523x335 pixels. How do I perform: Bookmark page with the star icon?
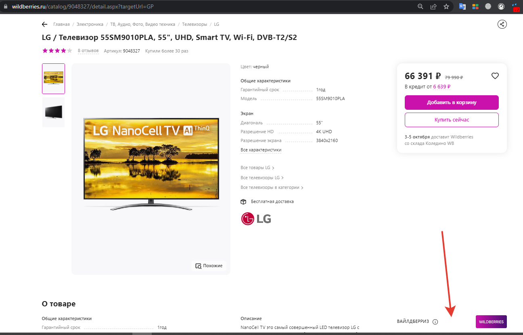pyautogui.click(x=446, y=6)
